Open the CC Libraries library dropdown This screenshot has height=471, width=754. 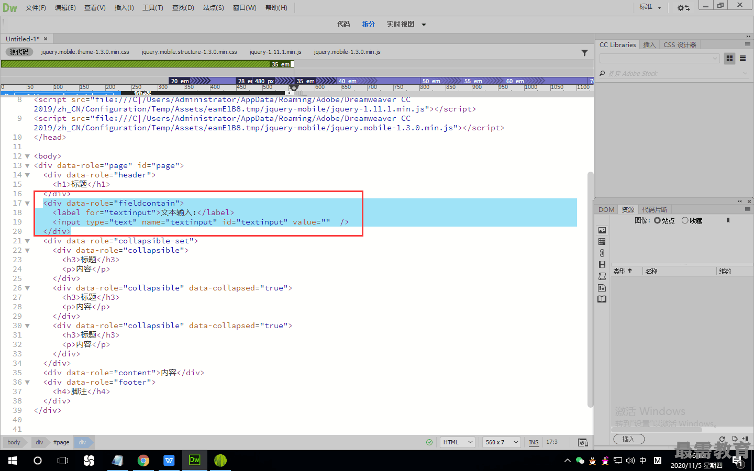pyautogui.click(x=659, y=59)
